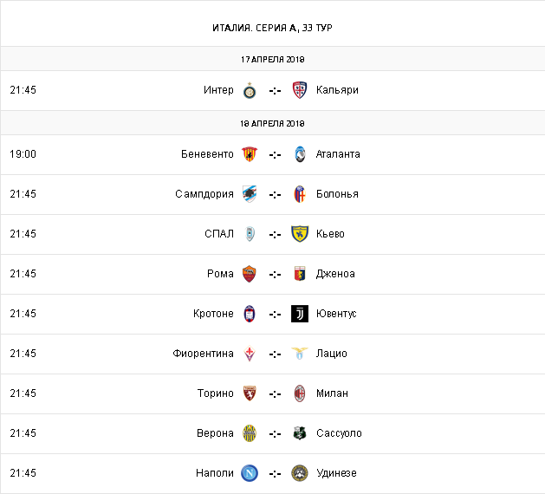Select the Удинезе team name
Screen dimensions: 545x494
click(336, 473)
